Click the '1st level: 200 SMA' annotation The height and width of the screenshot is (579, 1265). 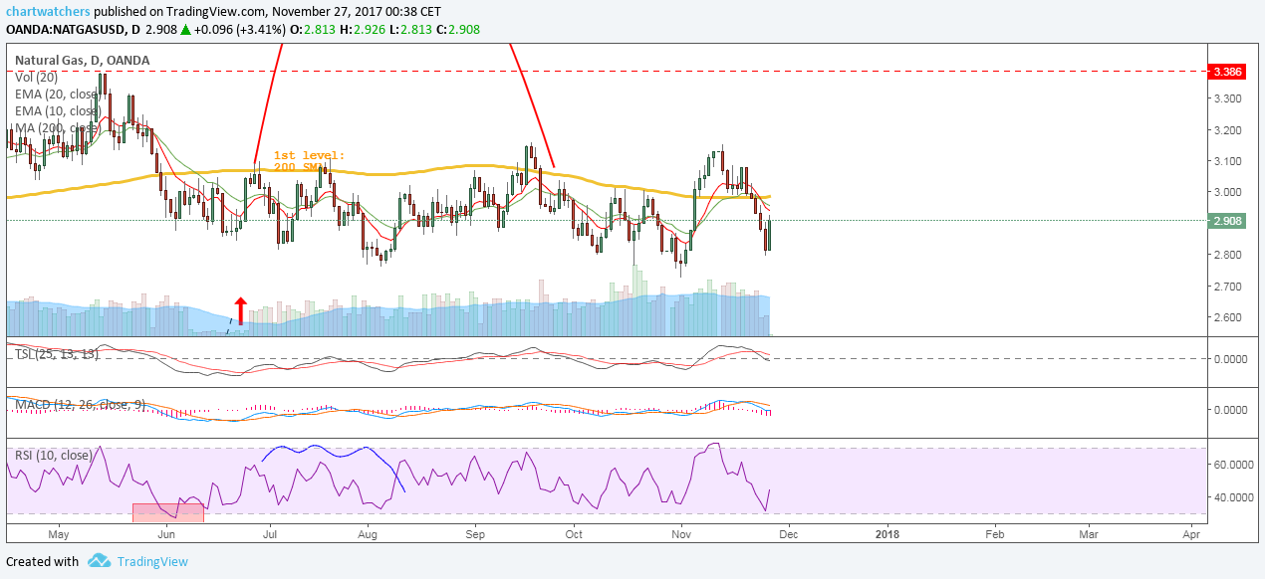pyautogui.click(x=309, y=161)
